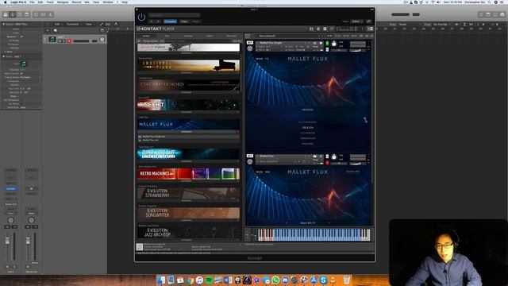
Task: Adjust Tune knob on second Mallet Flux
Action: click(x=334, y=157)
